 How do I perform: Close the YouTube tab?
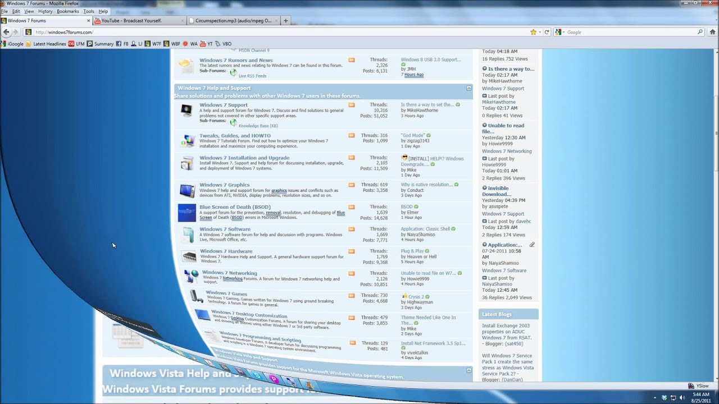181,21
